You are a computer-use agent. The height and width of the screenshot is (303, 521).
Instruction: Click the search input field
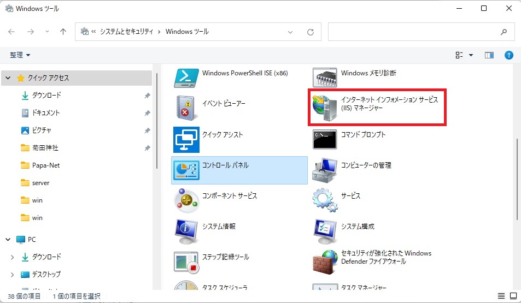tap(422, 32)
